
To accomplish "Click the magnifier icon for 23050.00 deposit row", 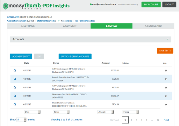I will point(15,70).
